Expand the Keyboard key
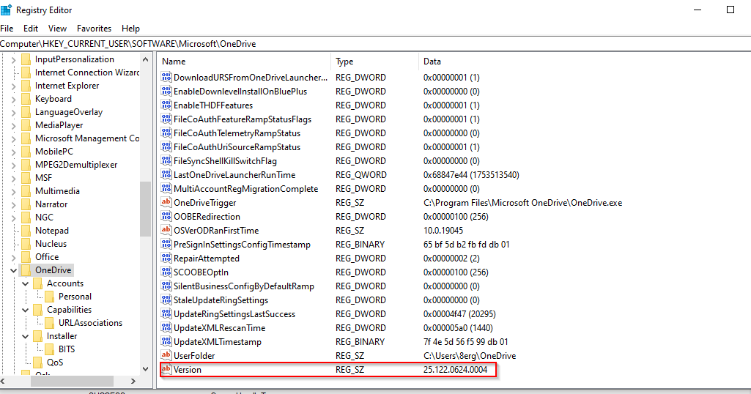Screen dimensions: 751x394 (13, 99)
